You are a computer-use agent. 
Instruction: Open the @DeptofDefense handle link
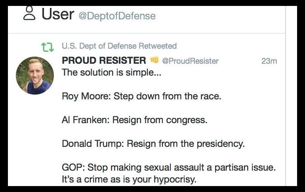pyautogui.click(x=117, y=16)
